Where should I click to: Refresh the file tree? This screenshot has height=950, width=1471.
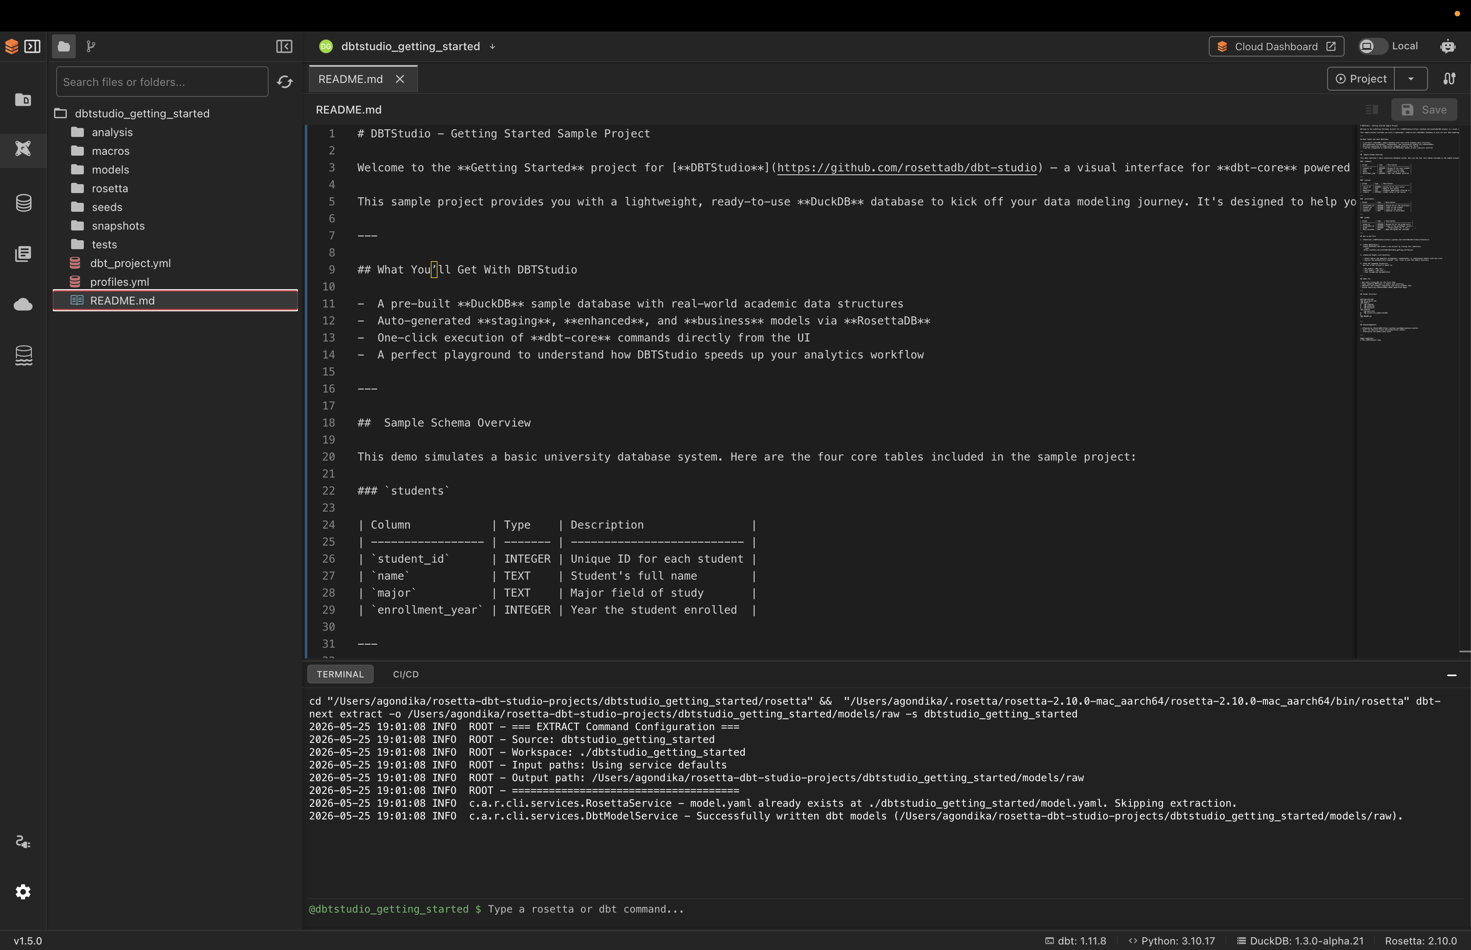pos(285,82)
